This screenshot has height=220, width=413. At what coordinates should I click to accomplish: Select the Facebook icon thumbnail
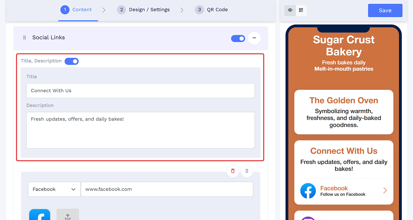point(40,215)
